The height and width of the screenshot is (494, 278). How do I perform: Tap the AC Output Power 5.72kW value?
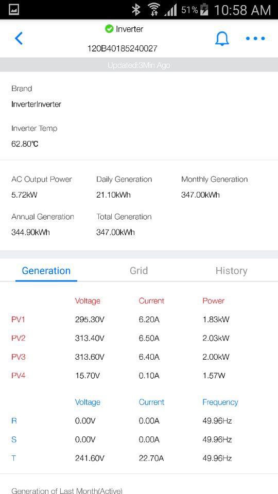(x=24, y=195)
